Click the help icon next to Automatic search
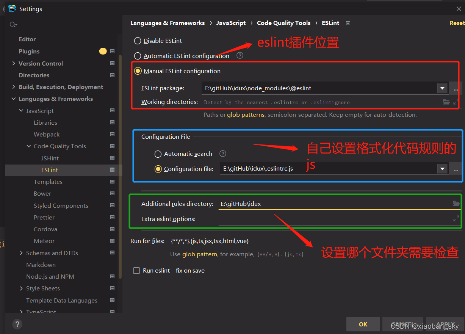The width and height of the screenshot is (465, 334). (x=222, y=154)
